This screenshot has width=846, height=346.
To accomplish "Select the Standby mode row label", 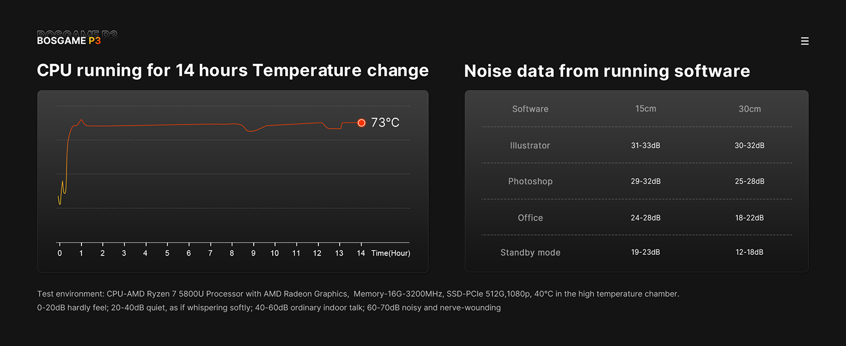I will [x=530, y=253].
